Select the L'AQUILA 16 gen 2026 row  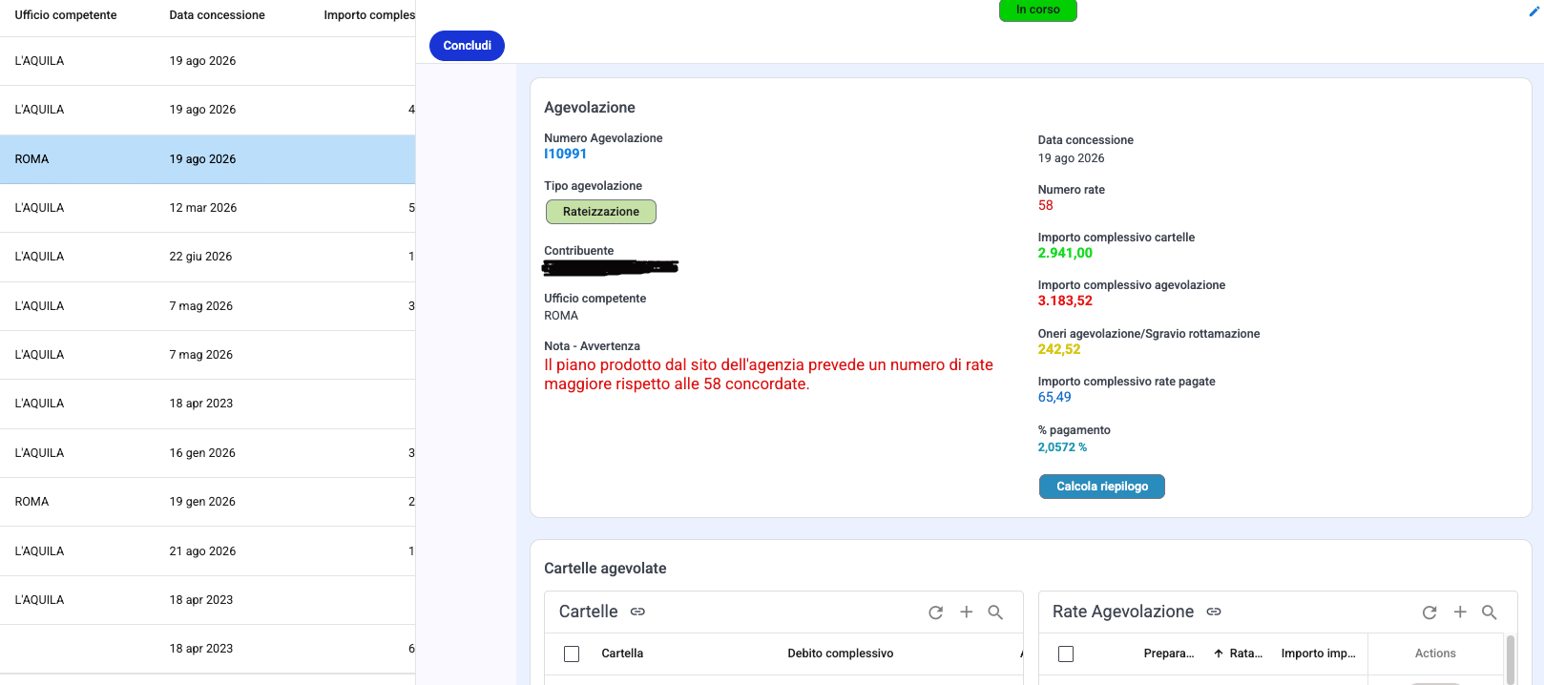pos(207,453)
